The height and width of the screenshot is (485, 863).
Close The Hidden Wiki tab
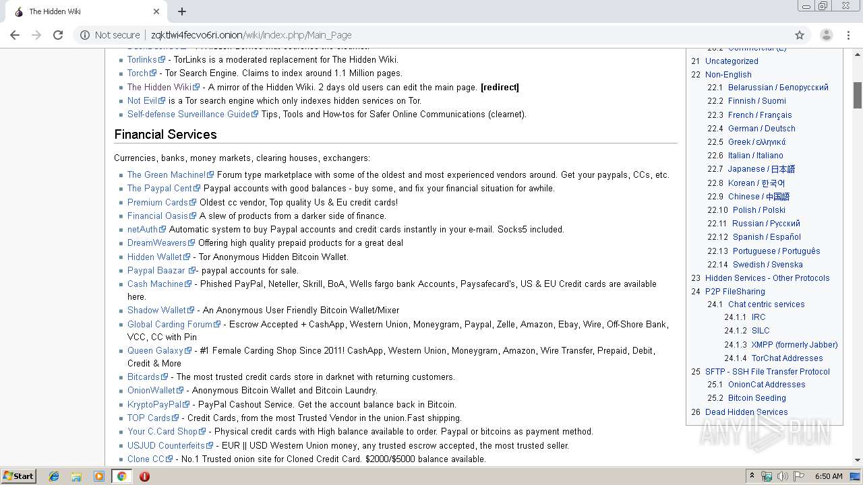[x=156, y=11]
